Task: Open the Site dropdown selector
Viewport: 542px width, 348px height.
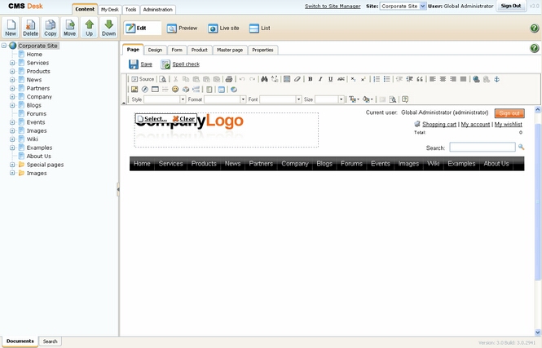Action: coord(422,6)
